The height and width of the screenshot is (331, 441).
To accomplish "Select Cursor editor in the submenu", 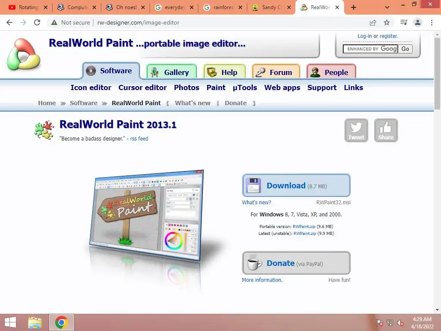I will (x=142, y=87).
